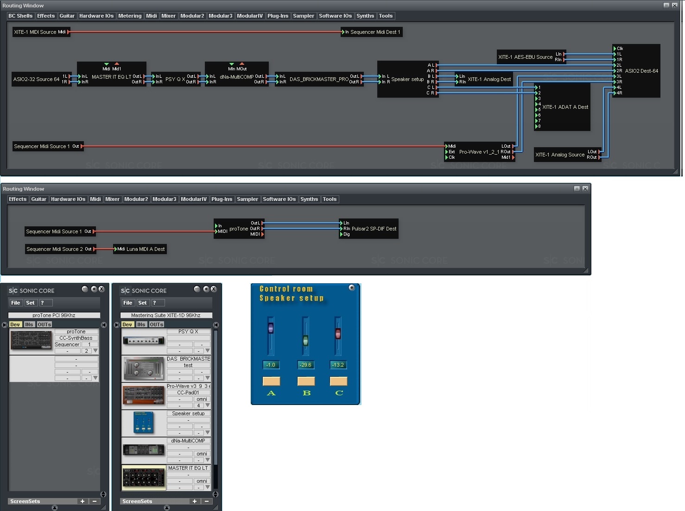Click the round pin icon in Control room panel

tap(352, 288)
